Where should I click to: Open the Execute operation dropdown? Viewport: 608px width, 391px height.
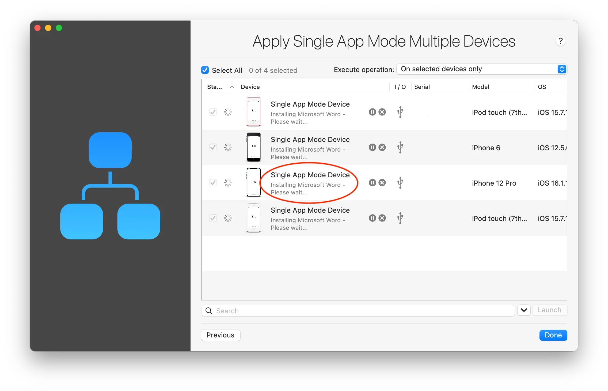tap(481, 69)
